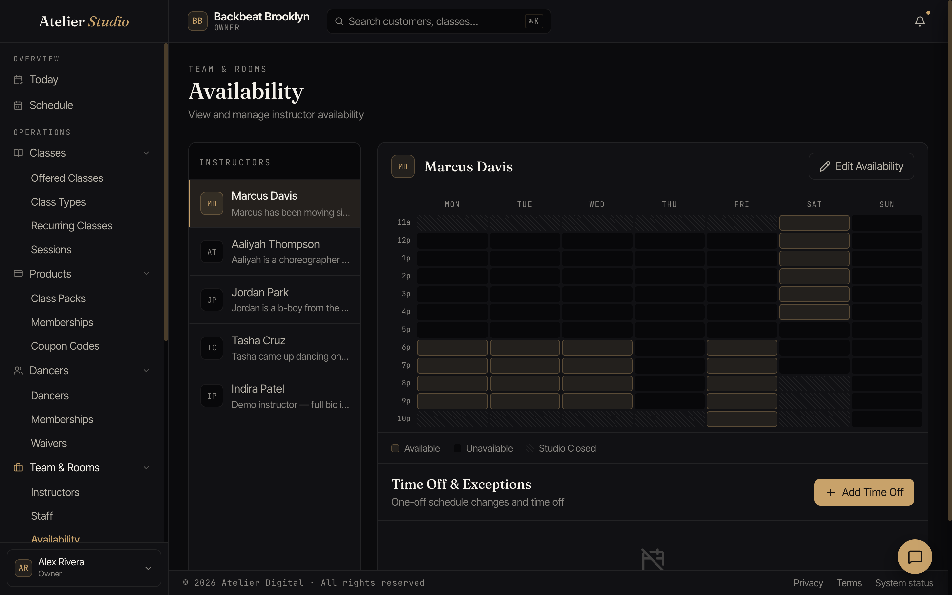This screenshot has width=952, height=595.
Task: Select instructor Indira Patel
Action: (x=275, y=396)
